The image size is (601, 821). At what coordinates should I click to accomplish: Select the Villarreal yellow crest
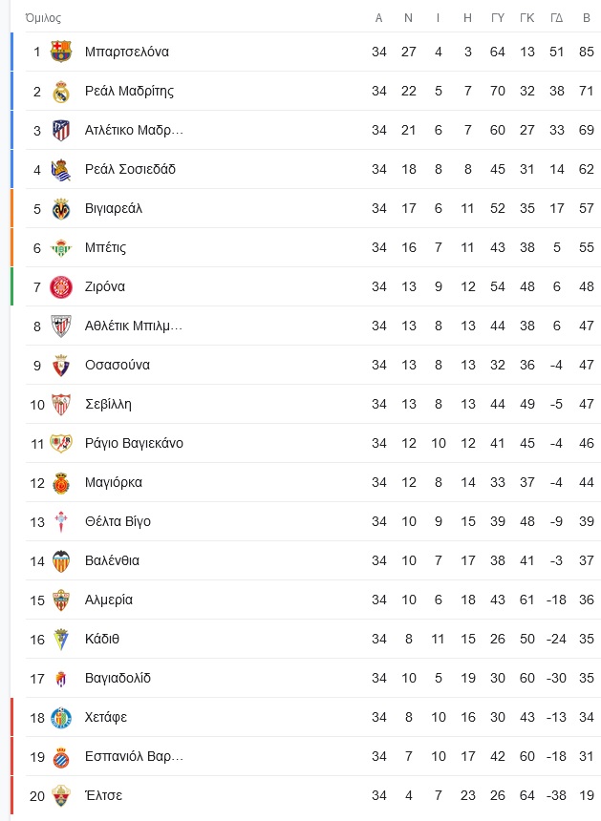61,208
